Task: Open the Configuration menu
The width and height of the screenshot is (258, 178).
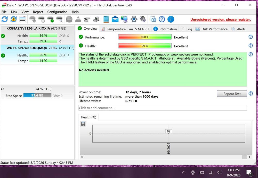Action: [x=57, y=12]
